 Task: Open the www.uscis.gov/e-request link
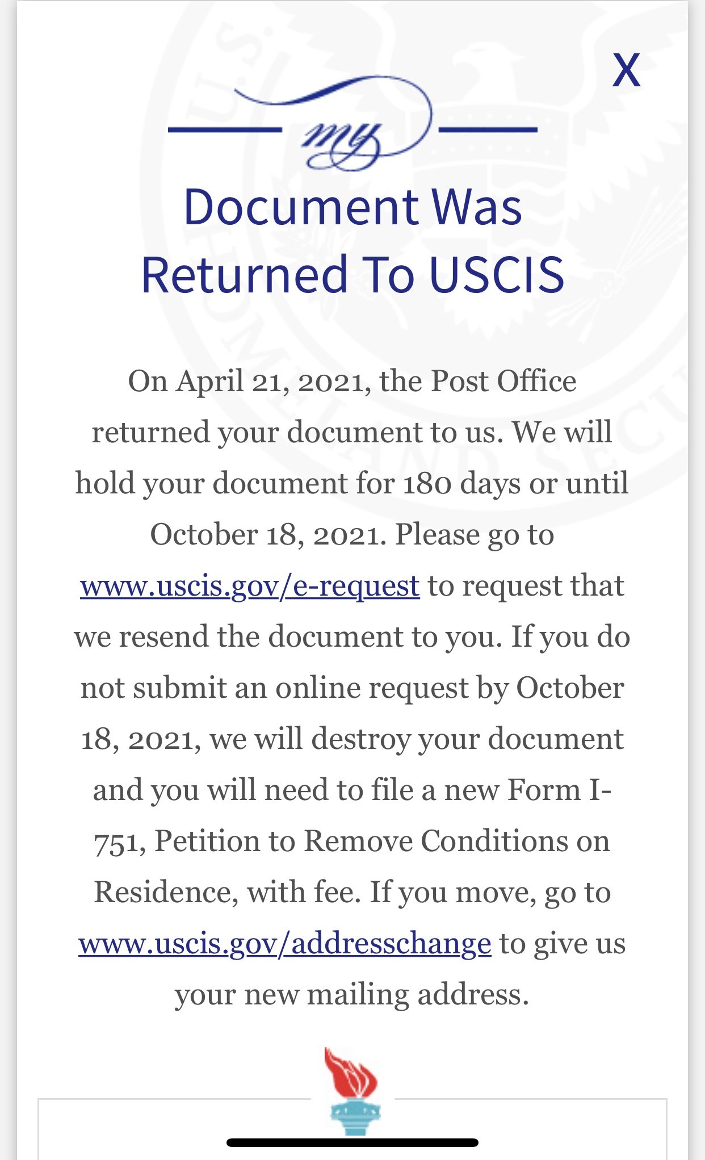point(250,586)
